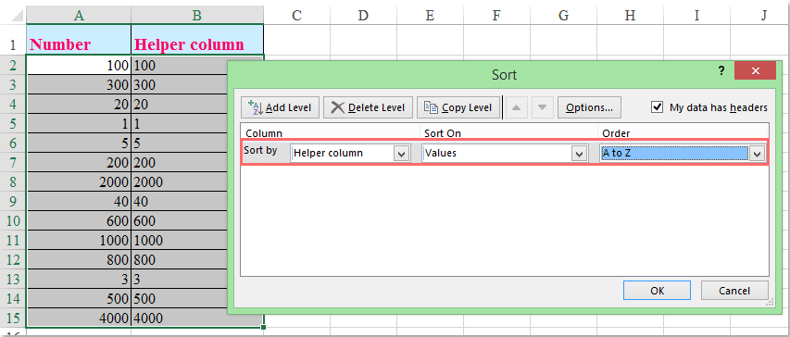Click the Sort dialog help question mark
The height and width of the screenshot is (337, 790).
coord(721,71)
